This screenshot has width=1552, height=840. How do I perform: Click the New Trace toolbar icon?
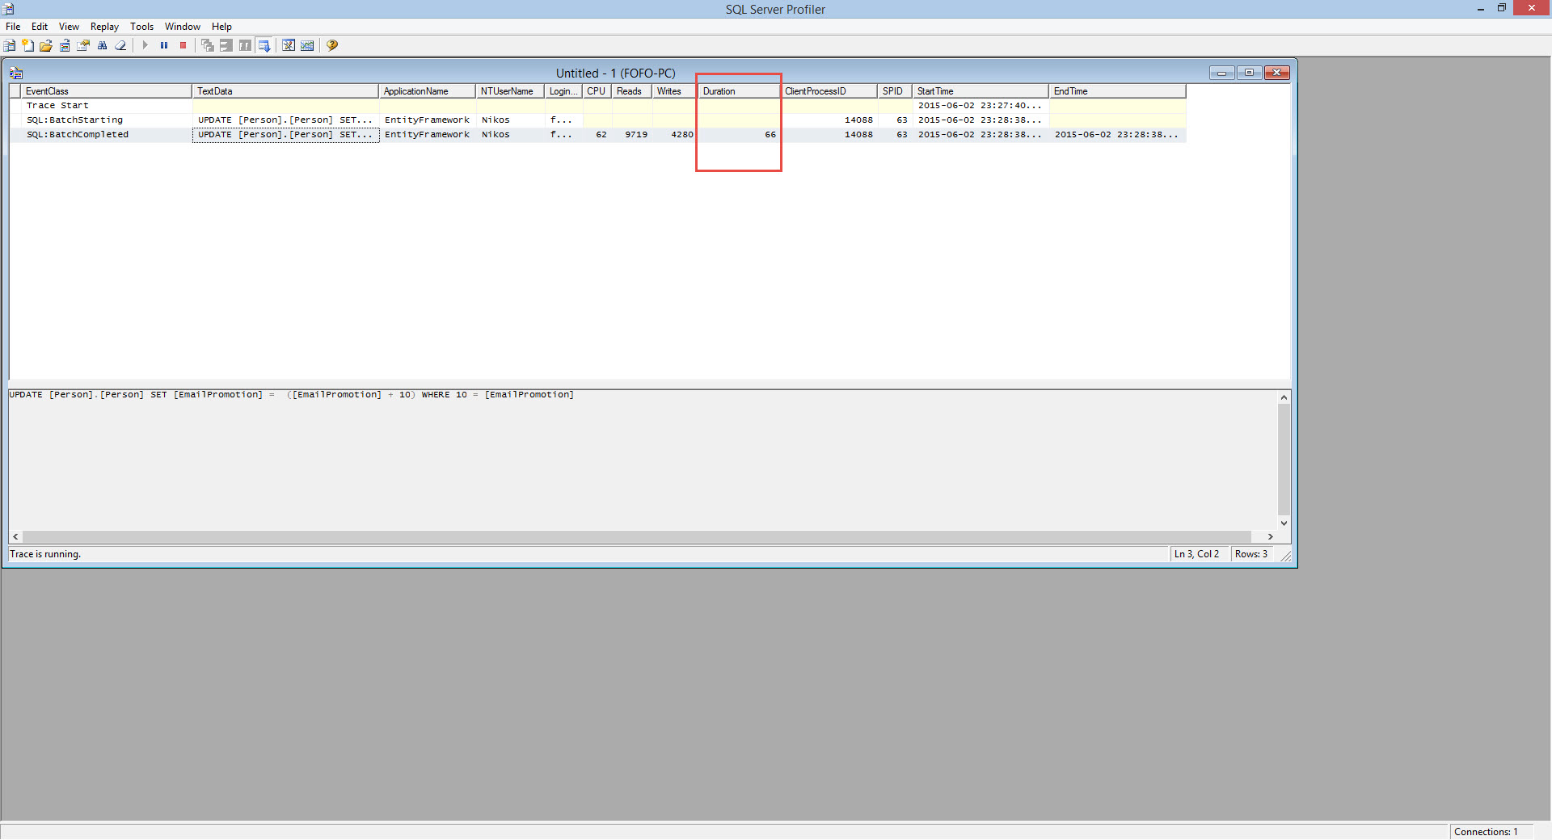pos(10,45)
